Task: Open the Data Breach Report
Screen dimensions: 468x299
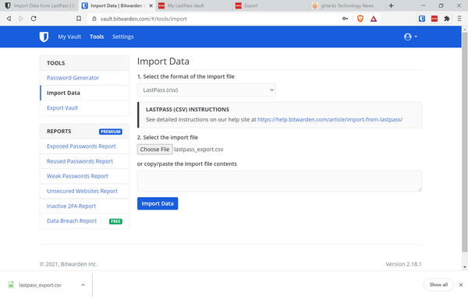Action: pyautogui.click(x=72, y=220)
